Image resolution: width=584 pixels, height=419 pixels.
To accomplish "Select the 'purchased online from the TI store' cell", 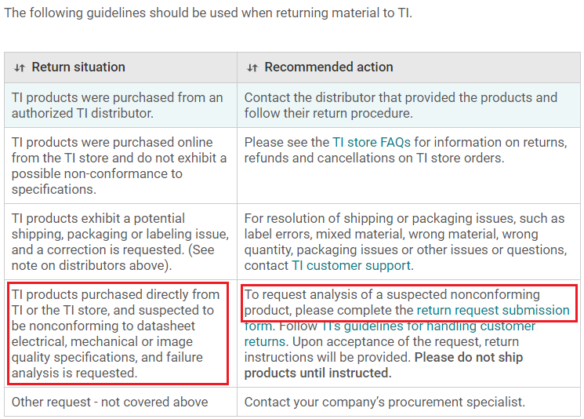I will [x=118, y=166].
